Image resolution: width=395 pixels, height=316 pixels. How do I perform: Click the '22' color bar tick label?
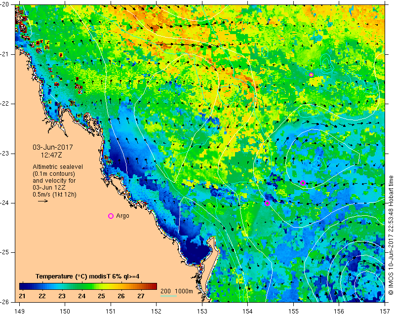tap(42, 296)
